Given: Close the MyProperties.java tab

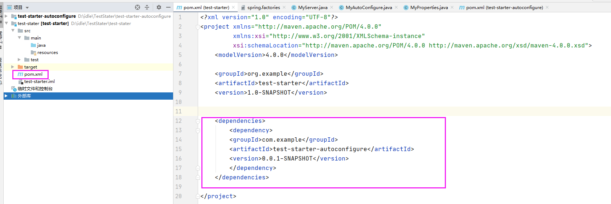Looking at the screenshot, I should pos(452,7).
